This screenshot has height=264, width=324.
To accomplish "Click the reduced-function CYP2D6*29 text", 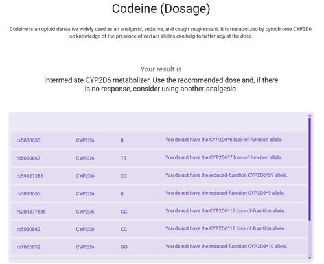I will coord(226,175).
